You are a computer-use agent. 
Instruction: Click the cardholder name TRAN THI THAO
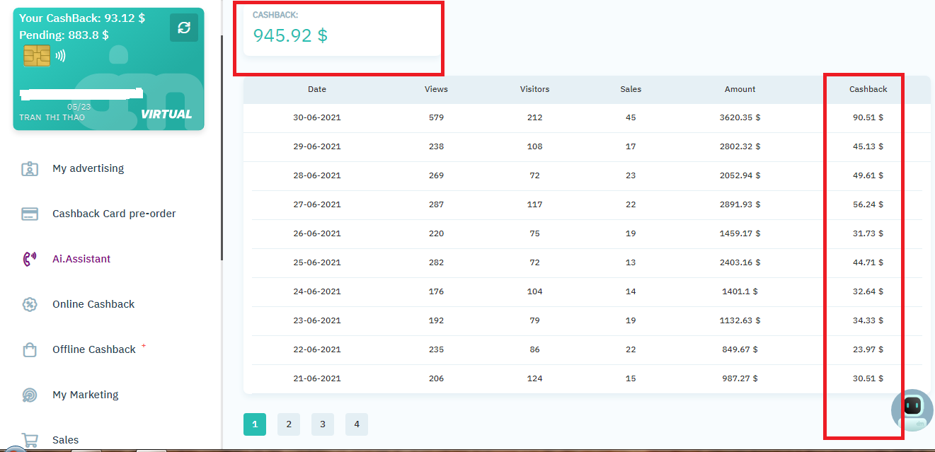click(x=52, y=117)
